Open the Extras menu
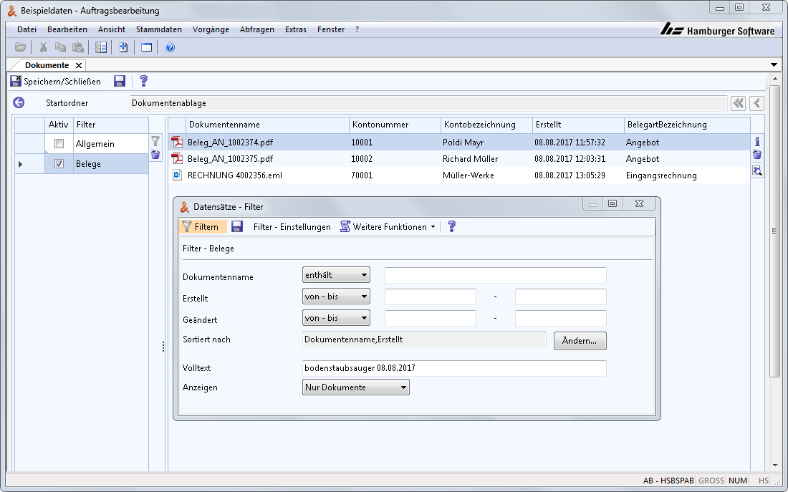Viewport: 788px width, 492px height. [295, 29]
